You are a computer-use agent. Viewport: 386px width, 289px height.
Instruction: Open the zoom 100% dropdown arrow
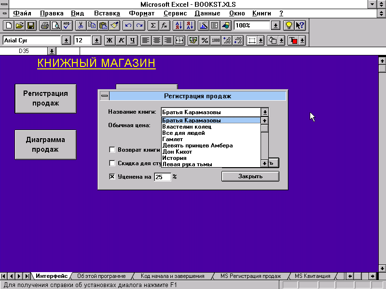[x=276, y=26]
